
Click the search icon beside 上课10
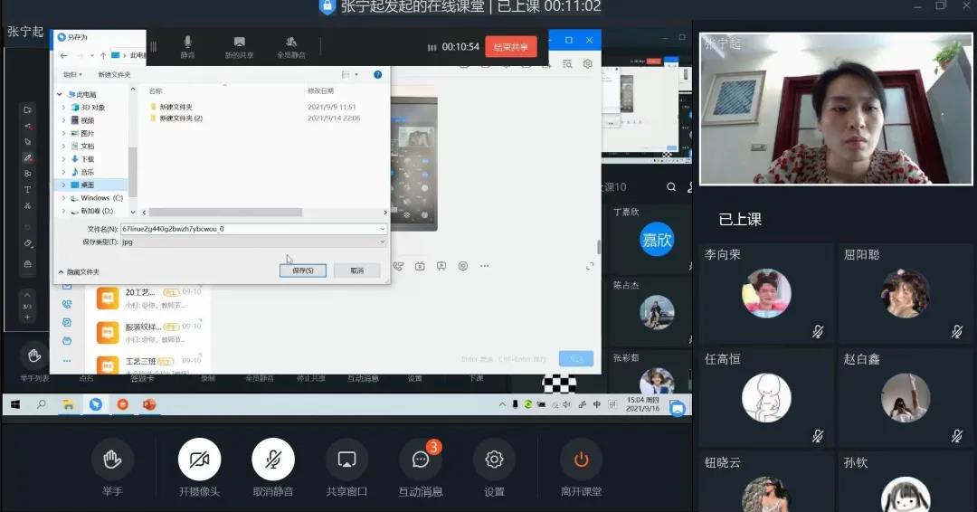tap(671, 187)
